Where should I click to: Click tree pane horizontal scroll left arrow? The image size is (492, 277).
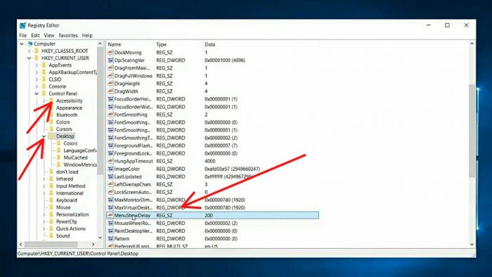pyautogui.click(x=21, y=244)
